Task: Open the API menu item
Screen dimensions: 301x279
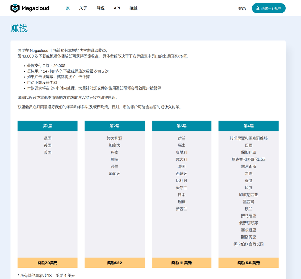Action: 117,8
